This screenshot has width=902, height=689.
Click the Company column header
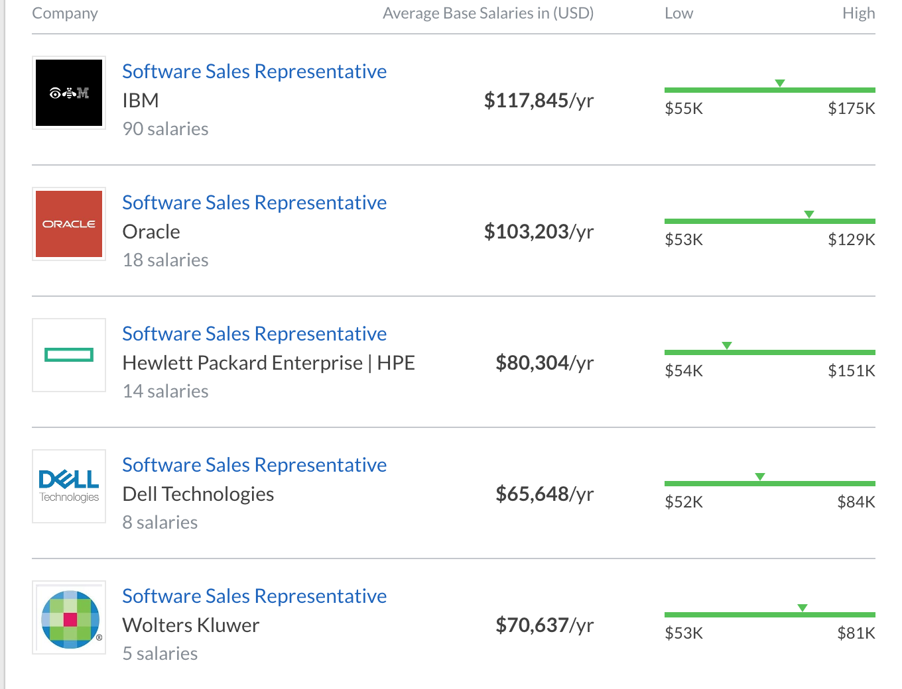(65, 13)
